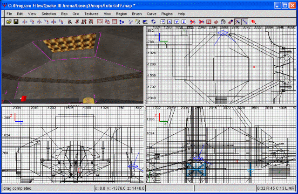Image resolution: width=298 pixels, height=194 pixels.
Task: Open the Curve menu
Action: [151, 14]
